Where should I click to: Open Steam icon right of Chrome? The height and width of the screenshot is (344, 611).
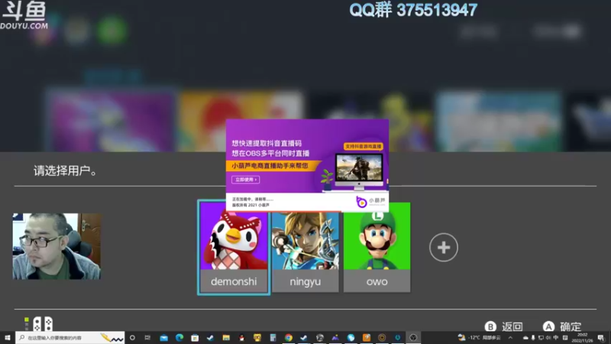click(304, 338)
